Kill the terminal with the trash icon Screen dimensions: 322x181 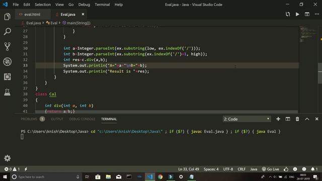[x=297, y=119]
